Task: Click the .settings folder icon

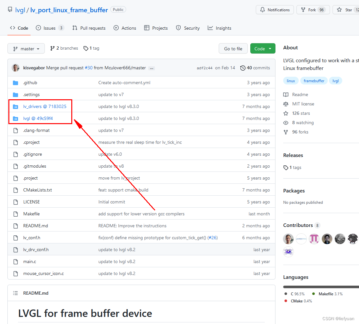Action: pyautogui.click(x=15, y=94)
